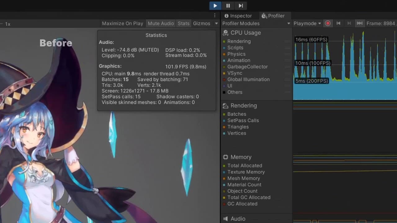Open the Playmode target dropdown
This screenshot has height=223, width=397.
point(307,23)
